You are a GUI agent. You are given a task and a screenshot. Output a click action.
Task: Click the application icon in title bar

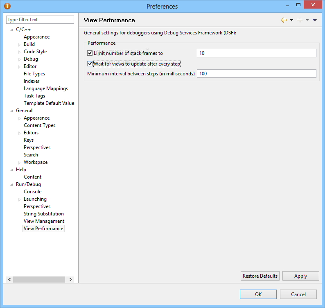click(x=7, y=6)
